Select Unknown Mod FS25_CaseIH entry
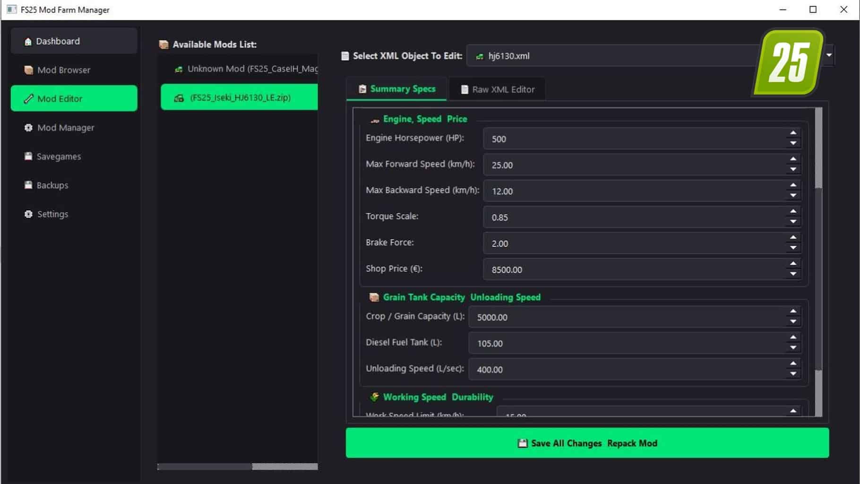Screen dimensions: 860x484 [x=239, y=69]
